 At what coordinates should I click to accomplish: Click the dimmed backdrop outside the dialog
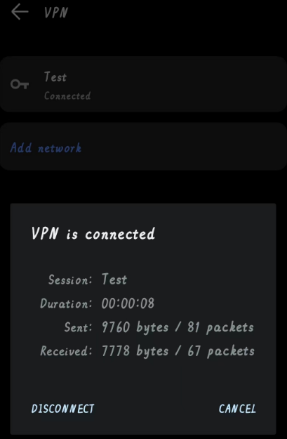(x=143, y=186)
